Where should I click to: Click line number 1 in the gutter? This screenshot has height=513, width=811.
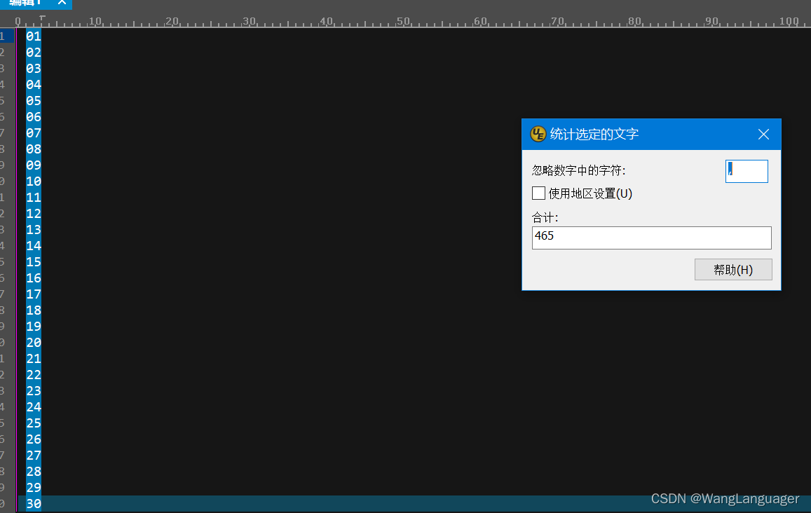click(4, 36)
